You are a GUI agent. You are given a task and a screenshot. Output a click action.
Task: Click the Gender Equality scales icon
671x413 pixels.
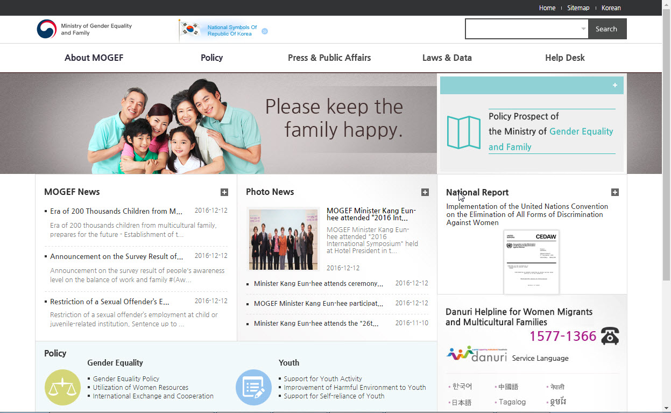coord(62,387)
